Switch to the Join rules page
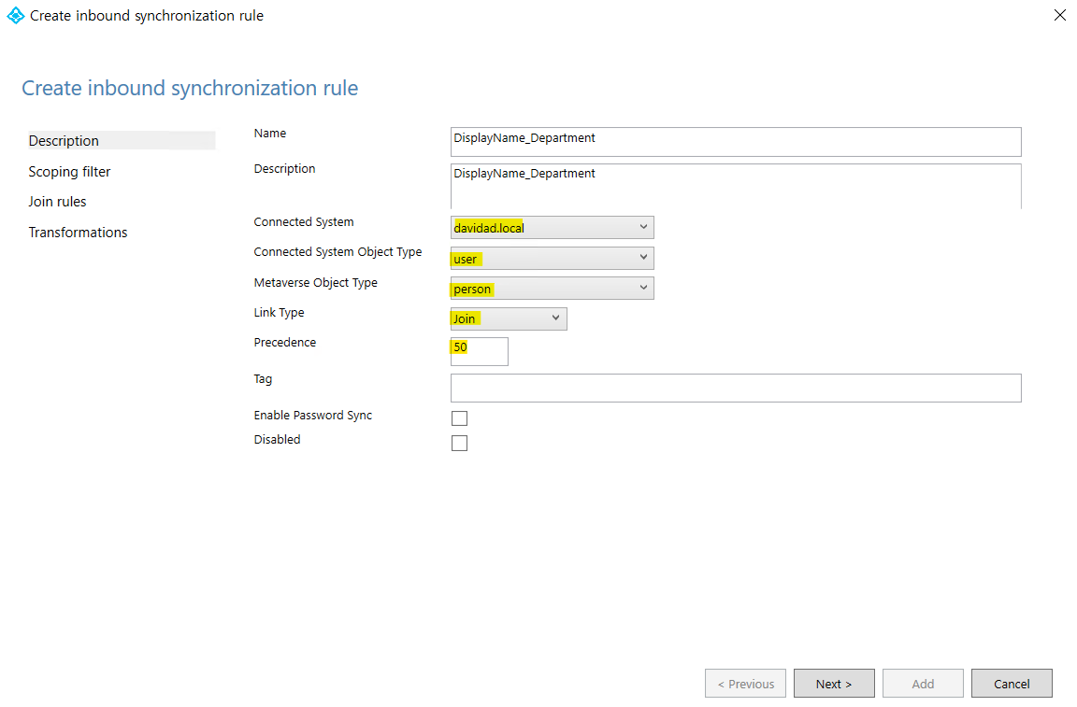The image size is (1077, 707). click(x=57, y=202)
